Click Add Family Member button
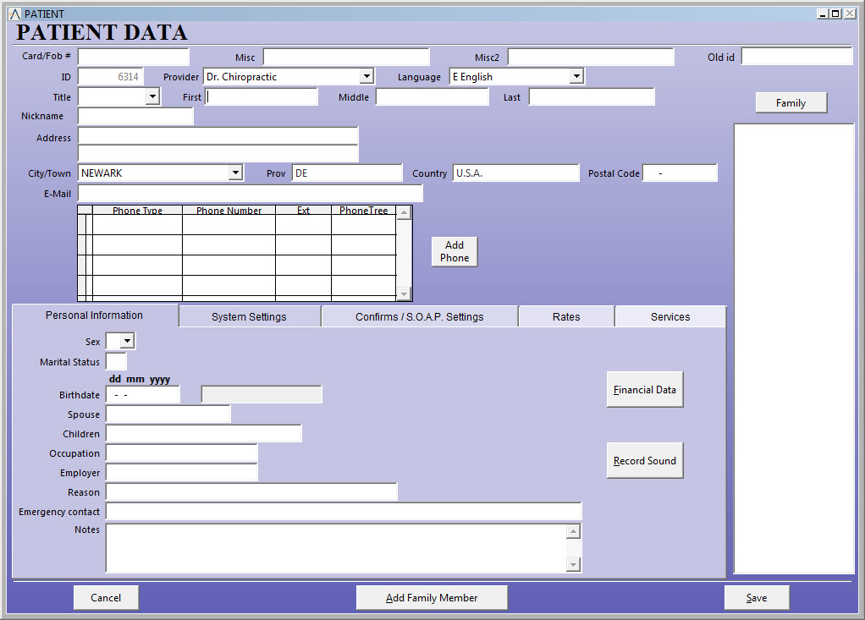 (x=432, y=598)
